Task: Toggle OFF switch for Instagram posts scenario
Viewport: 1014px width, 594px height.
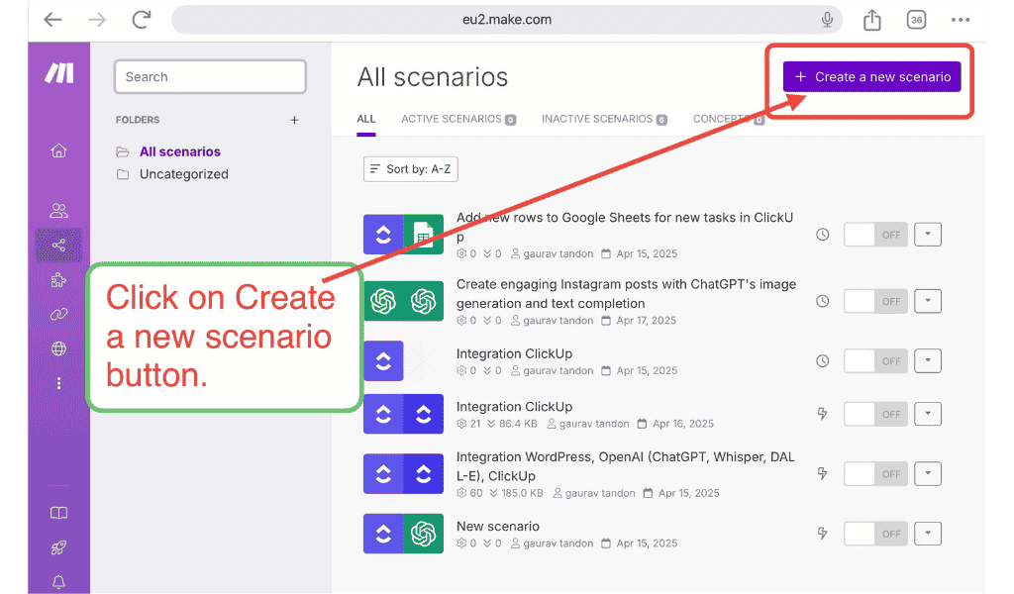Action: (x=875, y=301)
